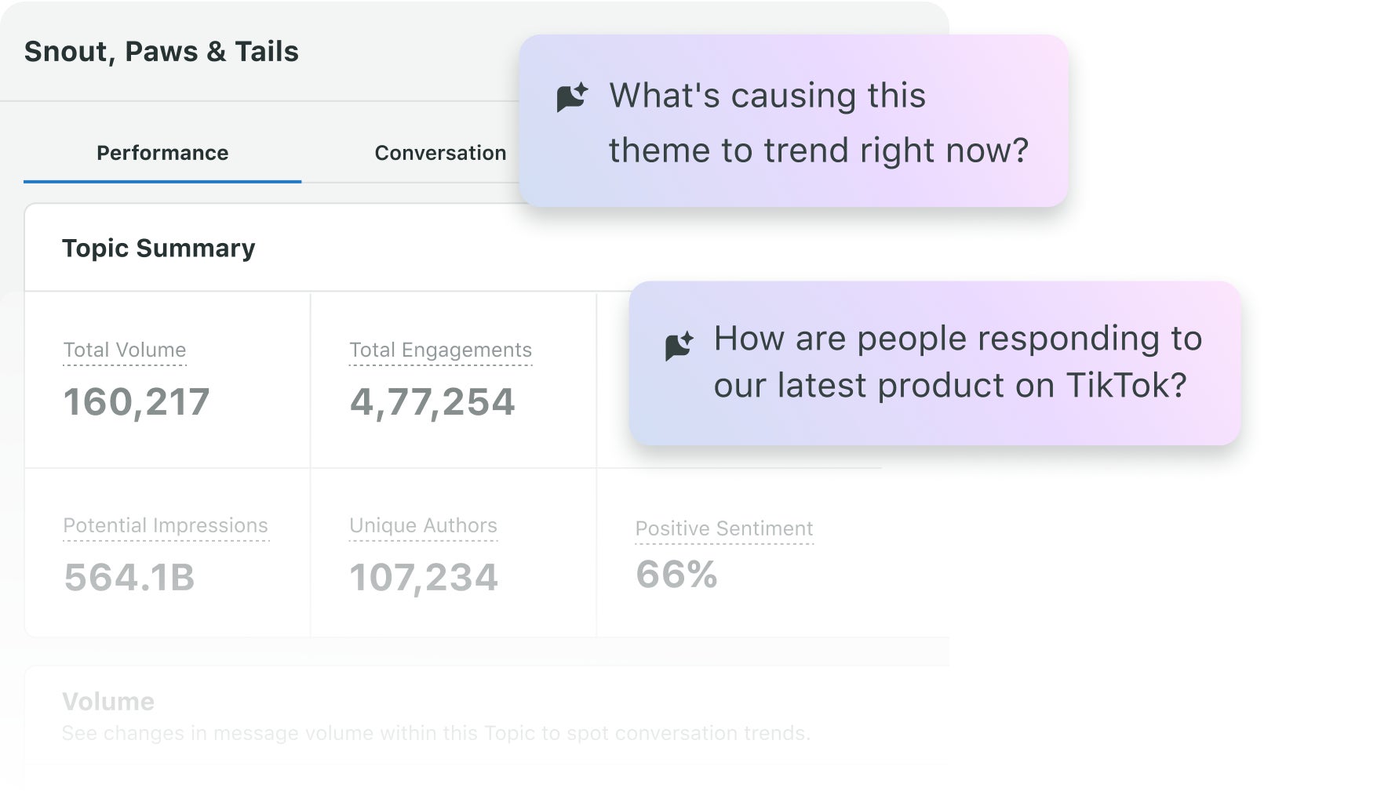Select the Volume section heading
1388x791 pixels.
[108, 701]
